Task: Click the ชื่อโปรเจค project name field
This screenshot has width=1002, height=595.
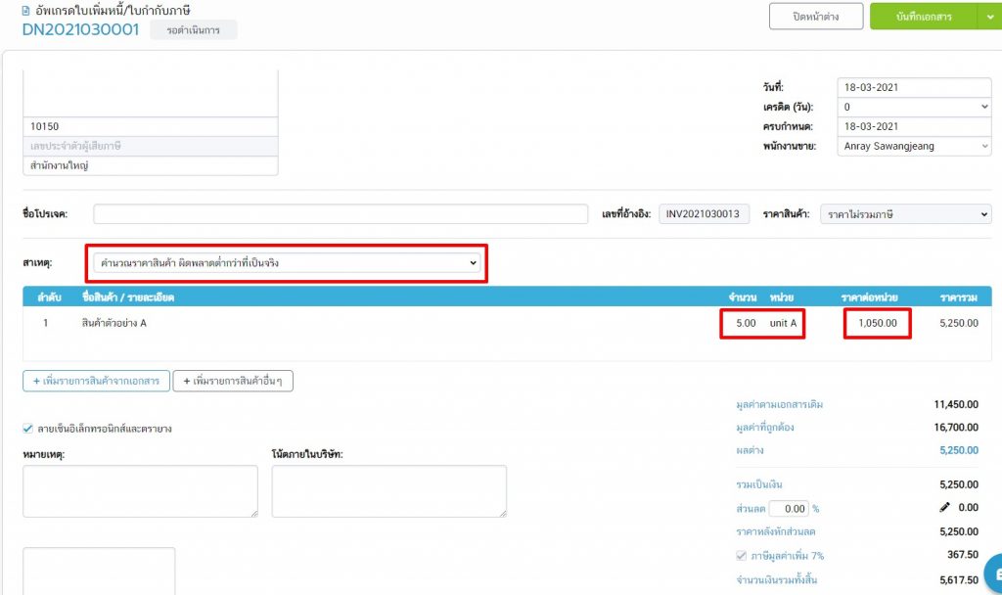Action: tap(341, 214)
